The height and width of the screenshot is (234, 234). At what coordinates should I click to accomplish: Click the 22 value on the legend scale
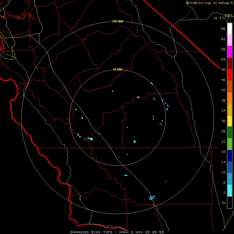tap(223, 141)
